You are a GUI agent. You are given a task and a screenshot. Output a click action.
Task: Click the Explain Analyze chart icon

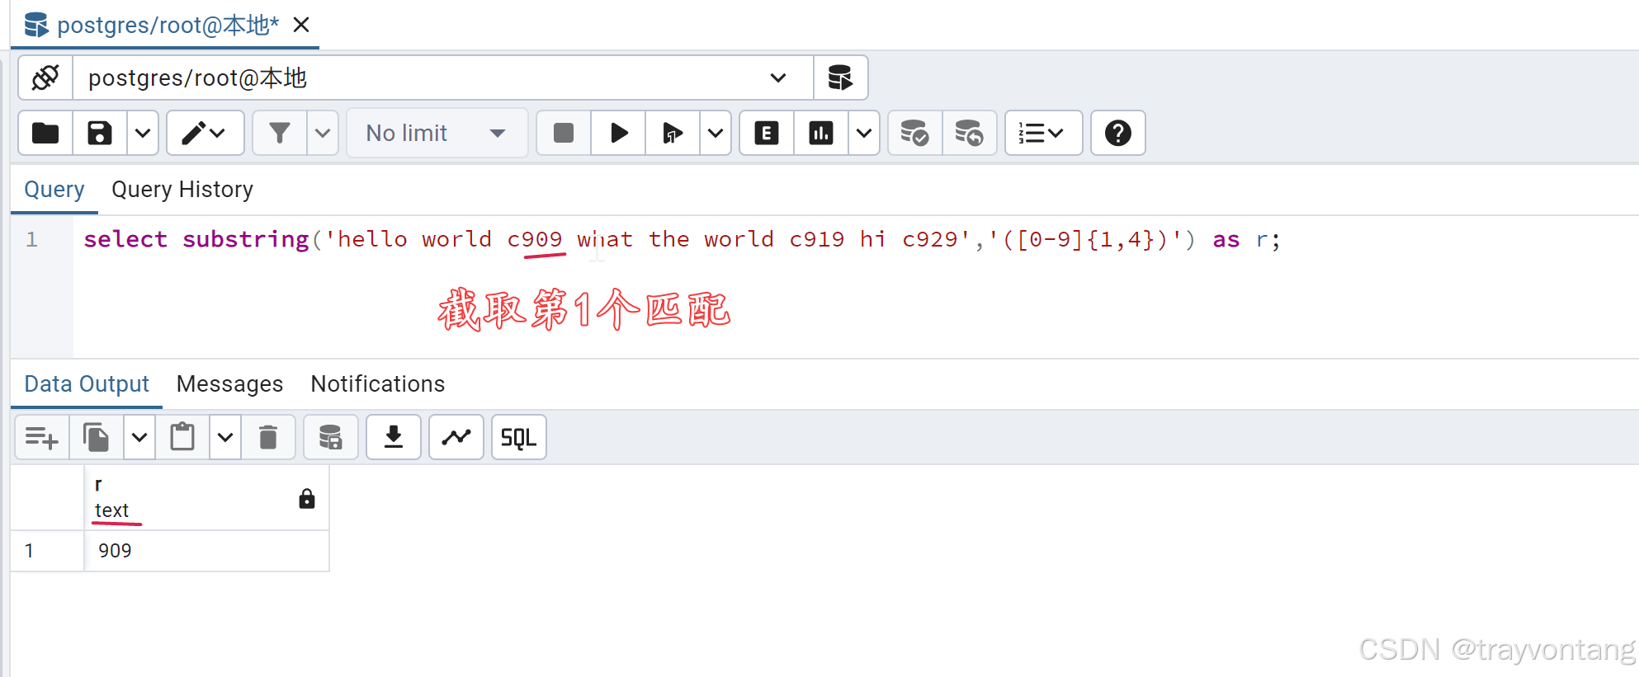click(x=821, y=133)
